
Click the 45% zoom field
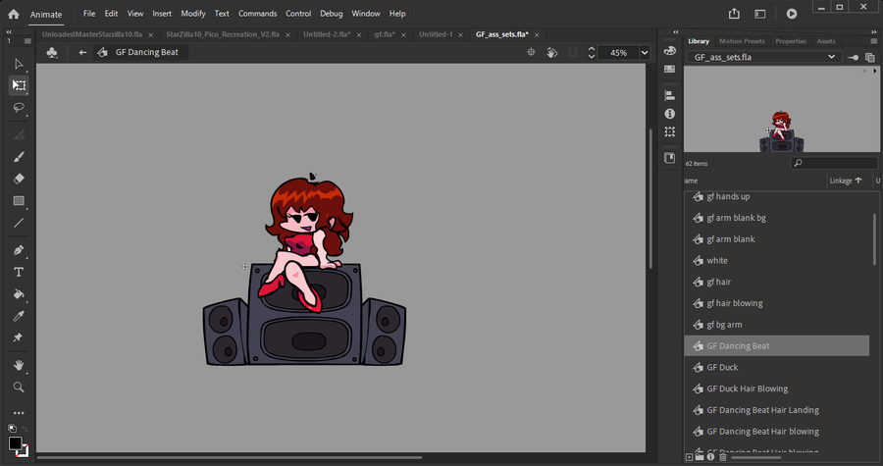coord(618,52)
